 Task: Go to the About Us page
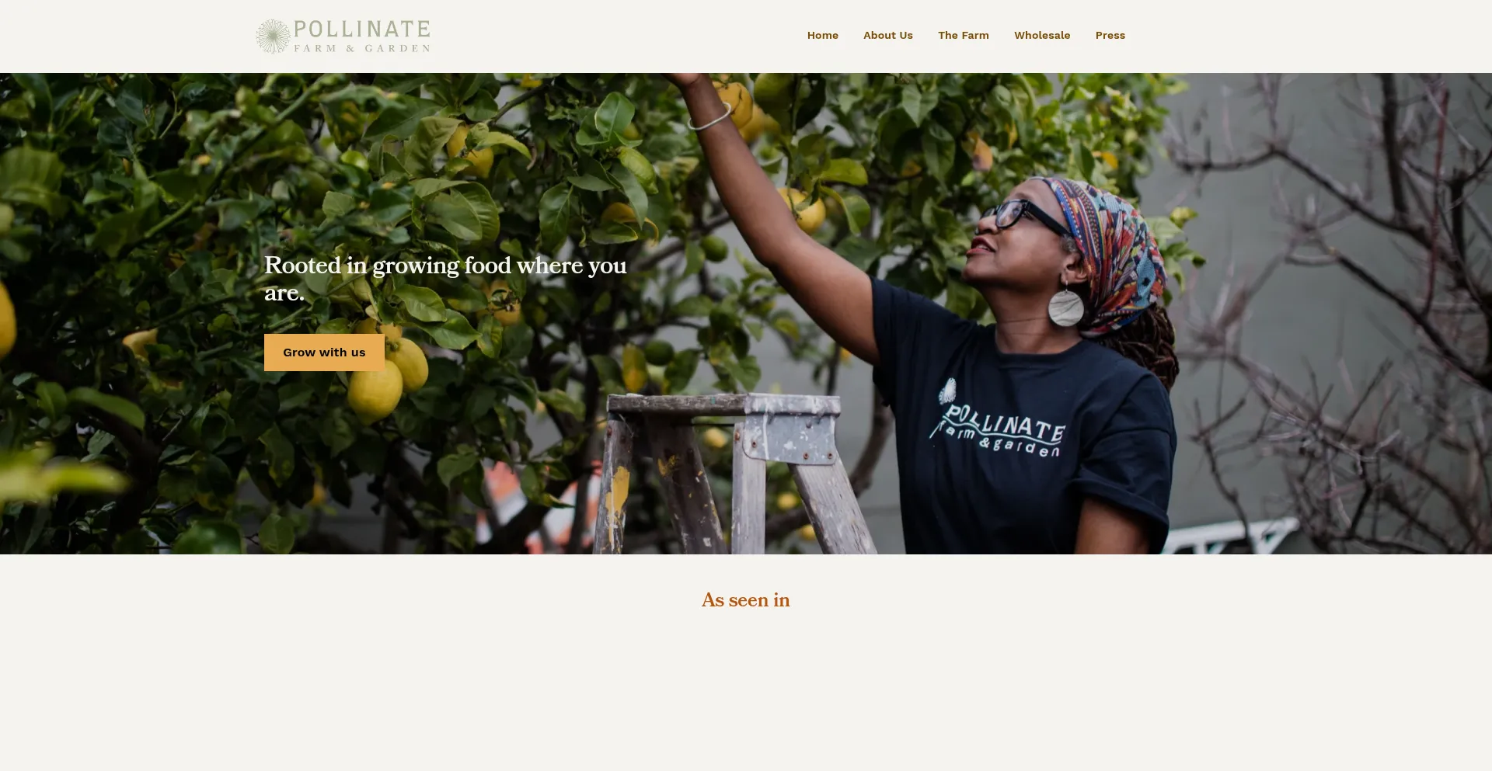tap(887, 35)
